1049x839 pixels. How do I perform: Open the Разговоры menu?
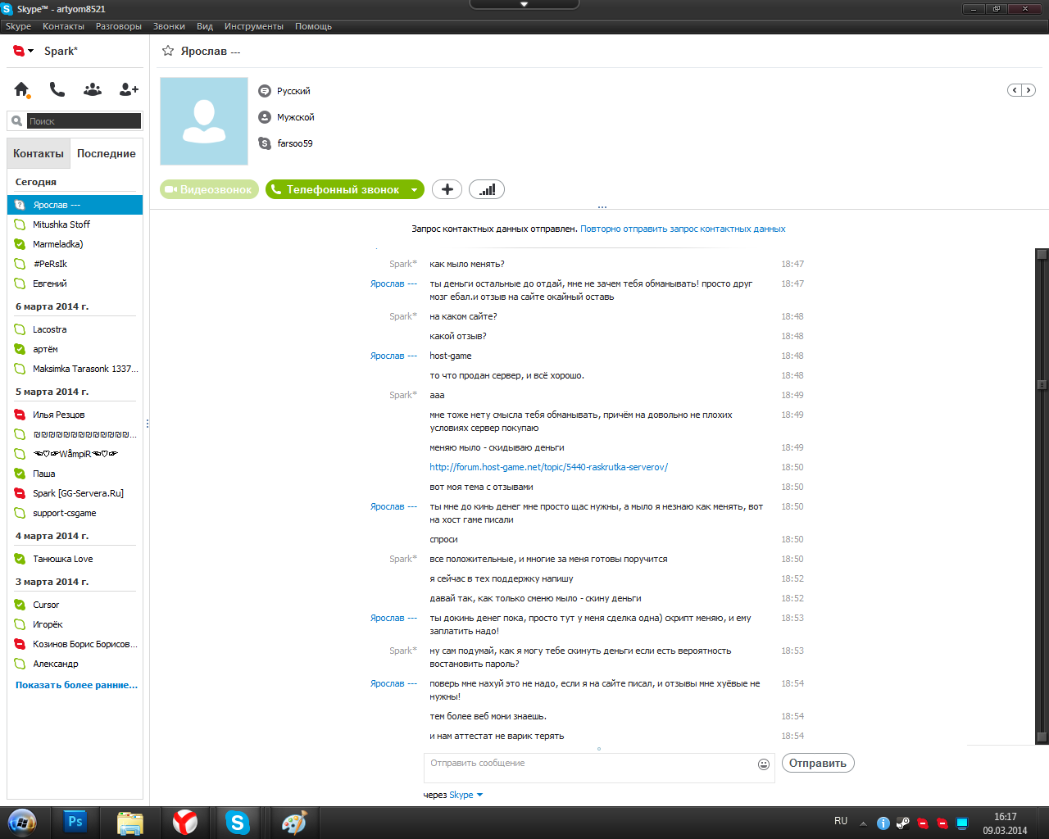[119, 26]
